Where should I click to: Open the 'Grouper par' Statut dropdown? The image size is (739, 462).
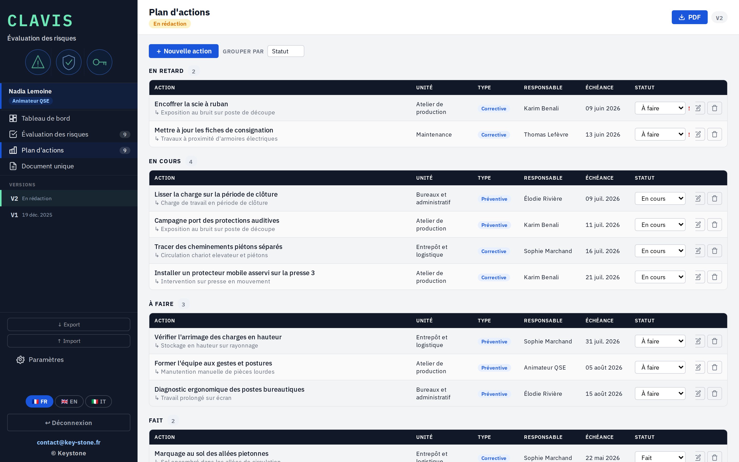(286, 51)
